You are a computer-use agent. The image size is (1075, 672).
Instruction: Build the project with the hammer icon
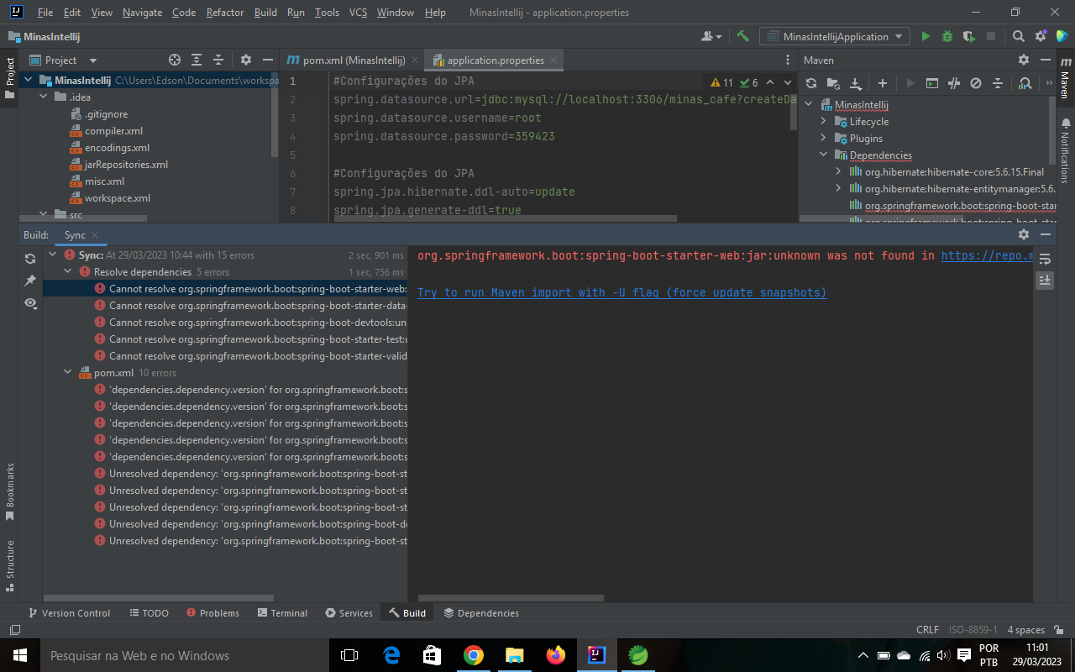(742, 36)
